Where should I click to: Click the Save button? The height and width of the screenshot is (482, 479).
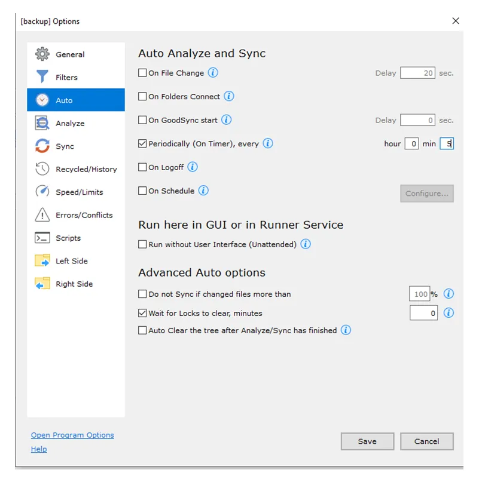pyautogui.click(x=367, y=441)
